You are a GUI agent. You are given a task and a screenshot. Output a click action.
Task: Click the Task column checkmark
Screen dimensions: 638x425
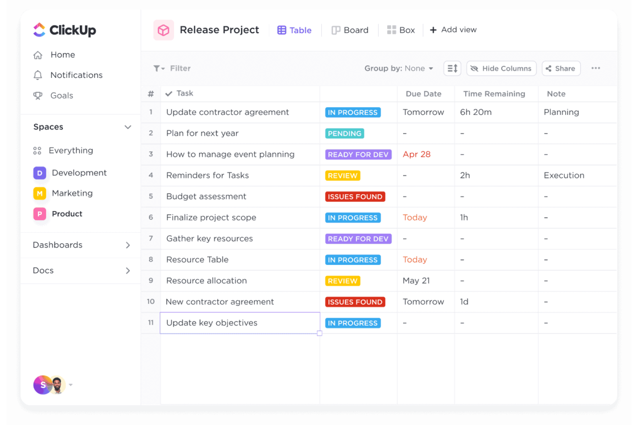pos(169,93)
